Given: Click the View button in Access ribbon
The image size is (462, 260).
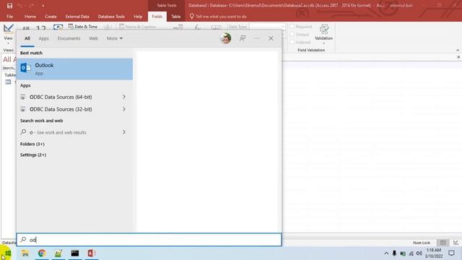Looking at the screenshot, I should tap(8, 33).
